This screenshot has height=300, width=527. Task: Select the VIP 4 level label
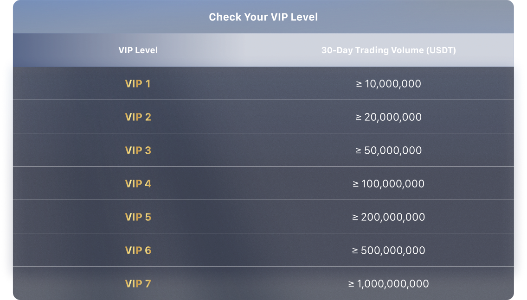[138, 184]
